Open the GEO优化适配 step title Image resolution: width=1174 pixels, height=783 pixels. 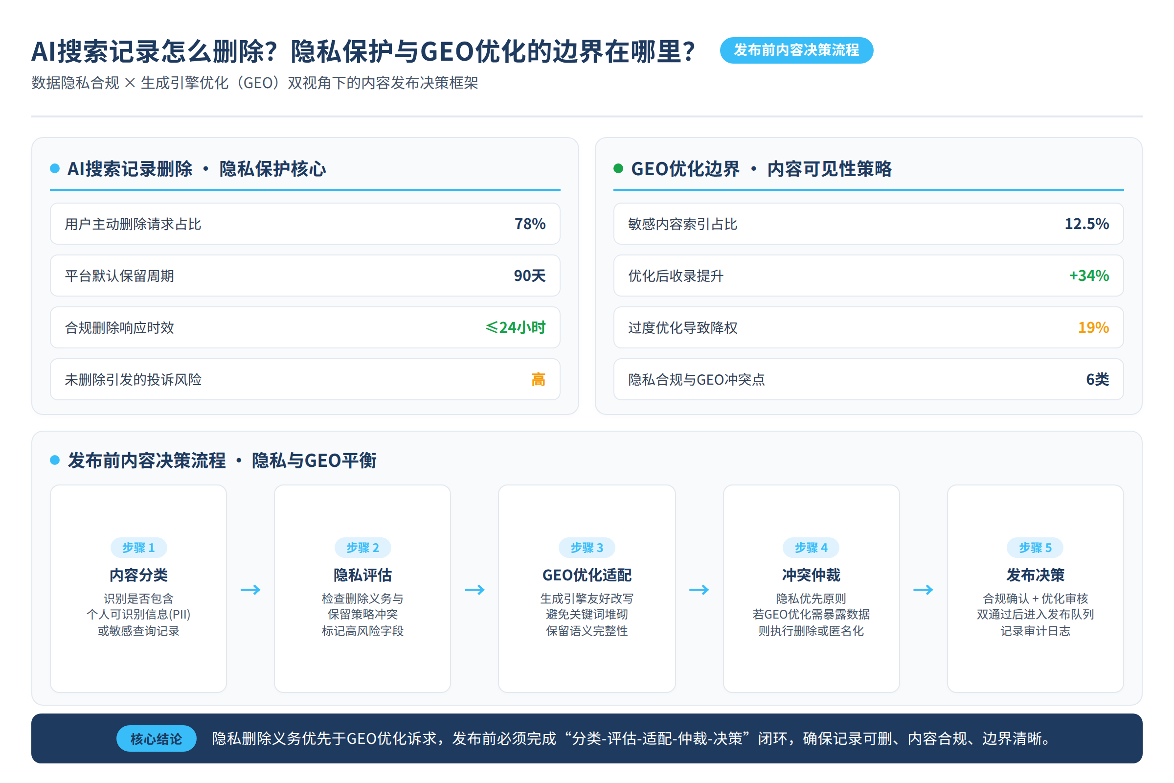[x=587, y=576]
